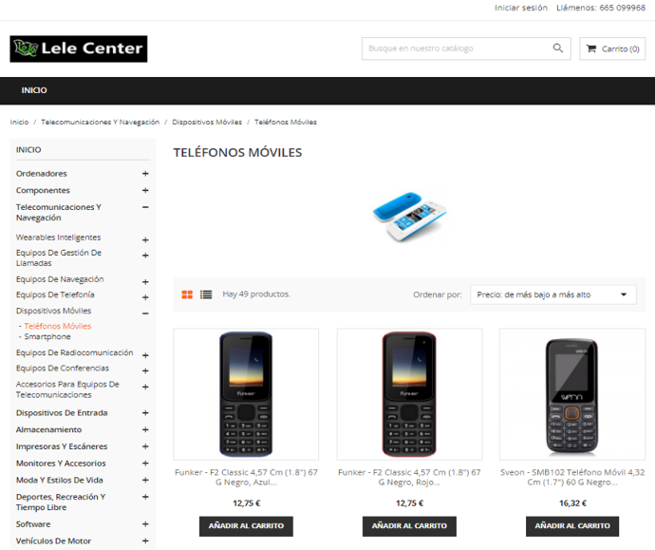This screenshot has height=550, width=655.
Task: Click the Lele Center logo
Action: [x=79, y=48]
